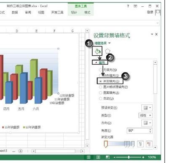Select column G header
Viewport: 170px width, 163px height.
click(x=73, y=31)
